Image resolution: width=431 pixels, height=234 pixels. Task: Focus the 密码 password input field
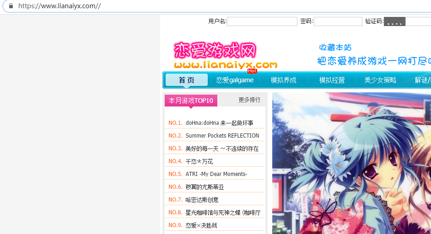pos(338,21)
